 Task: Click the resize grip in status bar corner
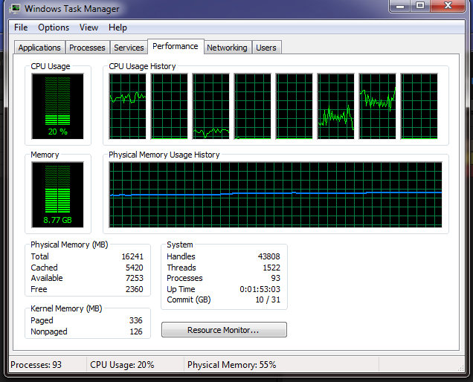(x=460, y=368)
